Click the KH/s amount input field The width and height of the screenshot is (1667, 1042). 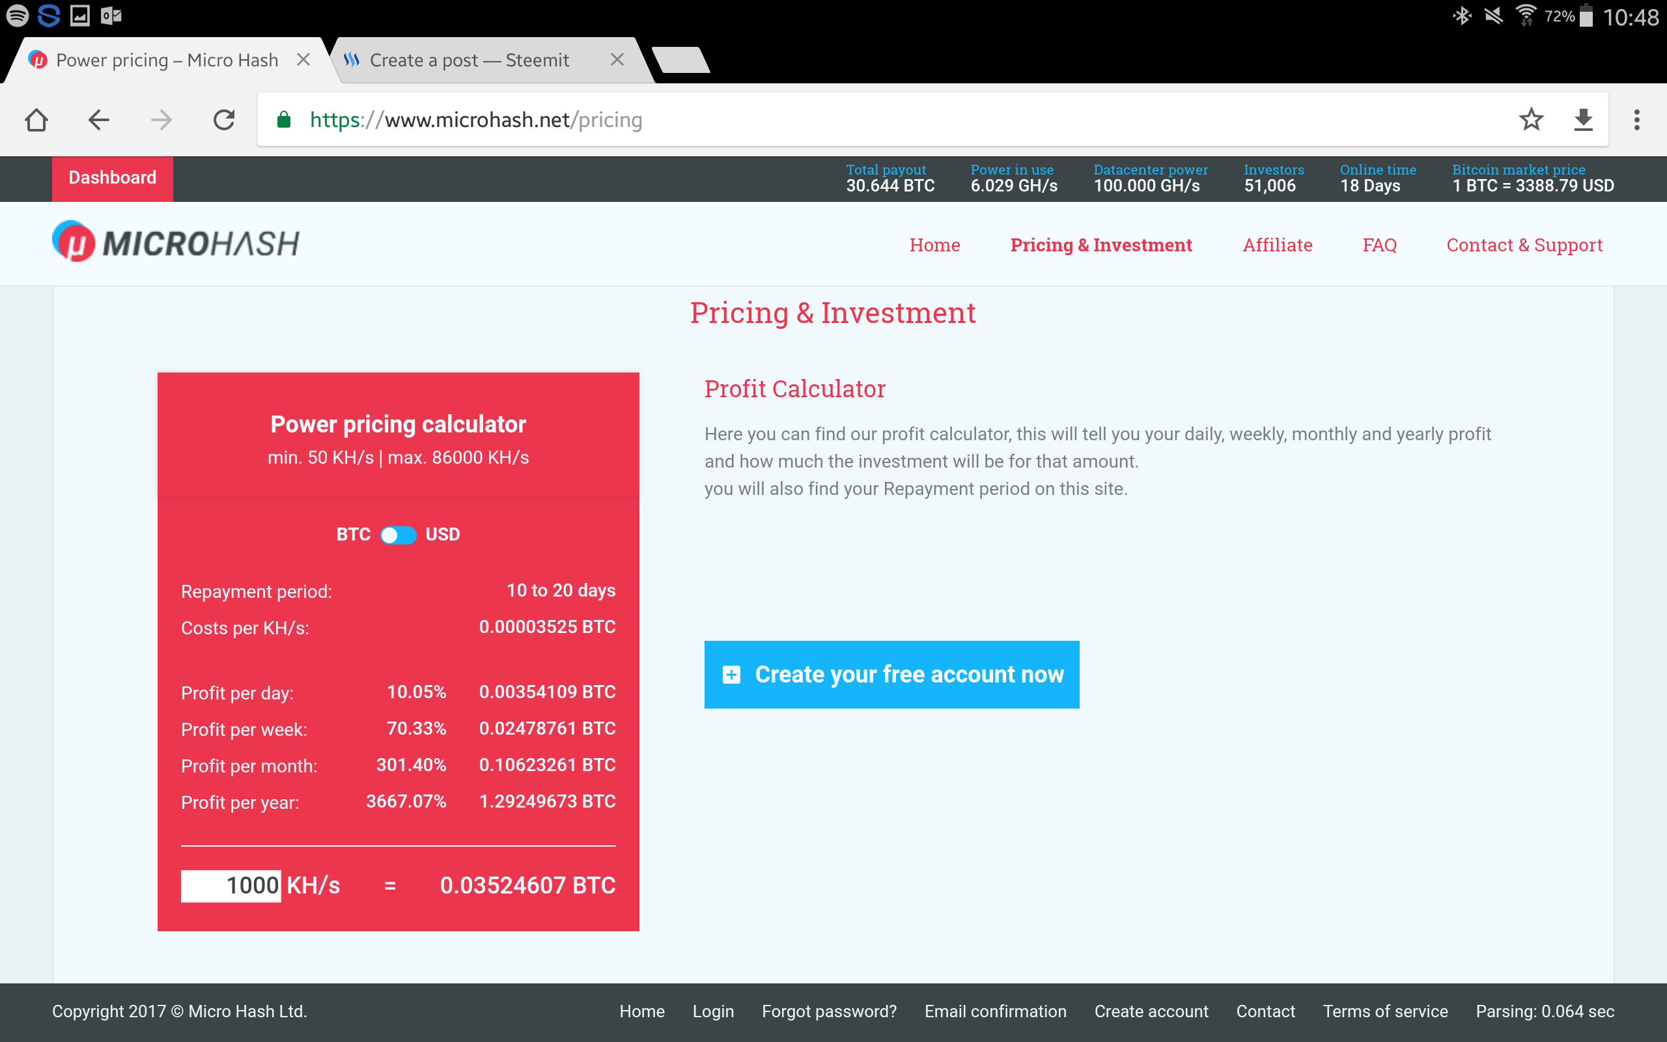[x=231, y=886]
